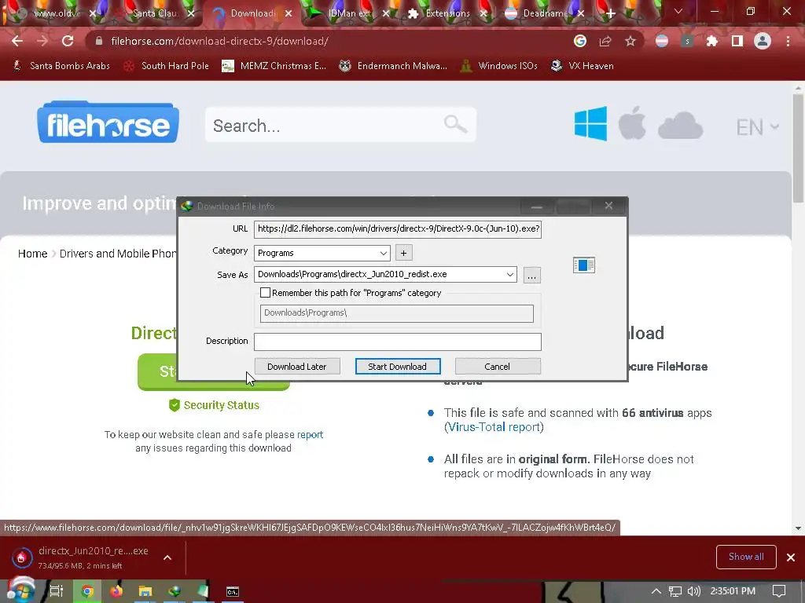Open the tab search chevron in Chrome

click(x=678, y=11)
